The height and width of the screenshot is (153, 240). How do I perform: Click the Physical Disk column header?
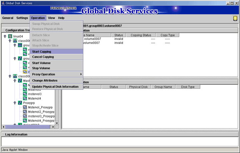tap(138, 87)
